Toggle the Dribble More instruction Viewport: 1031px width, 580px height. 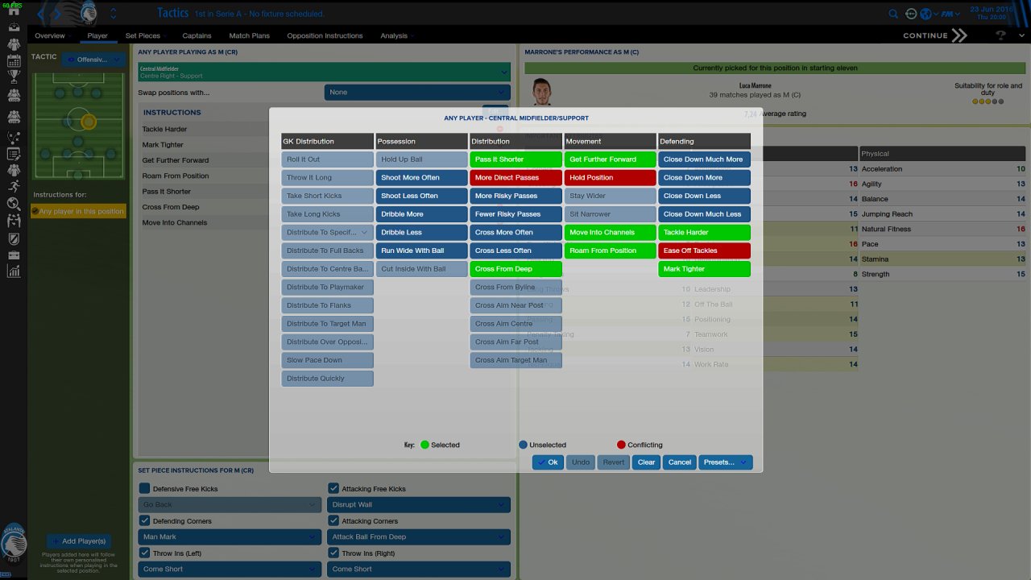click(x=421, y=214)
